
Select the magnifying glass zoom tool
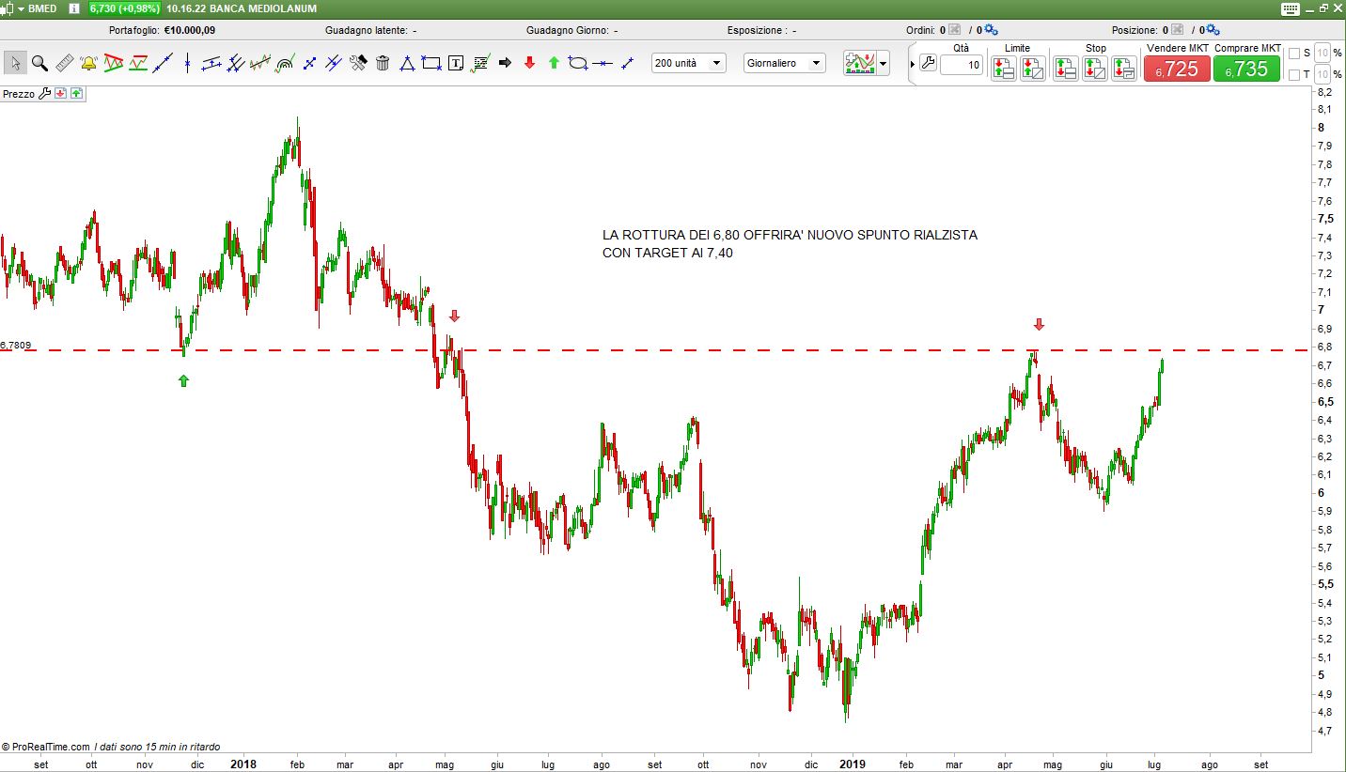39,63
